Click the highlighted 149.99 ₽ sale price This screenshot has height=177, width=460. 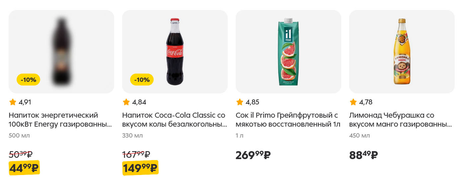tap(140, 168)
